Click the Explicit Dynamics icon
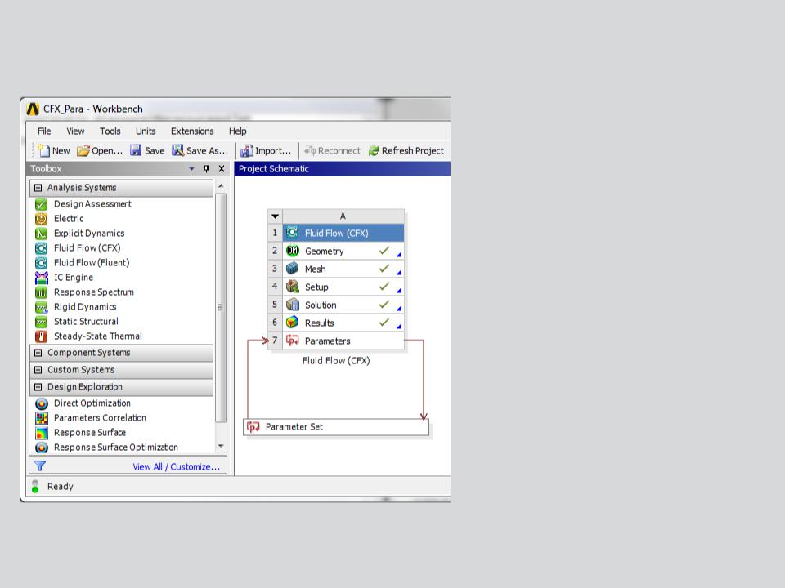The width and height of the screenshot is (785, 588). [x=42, y=234]
